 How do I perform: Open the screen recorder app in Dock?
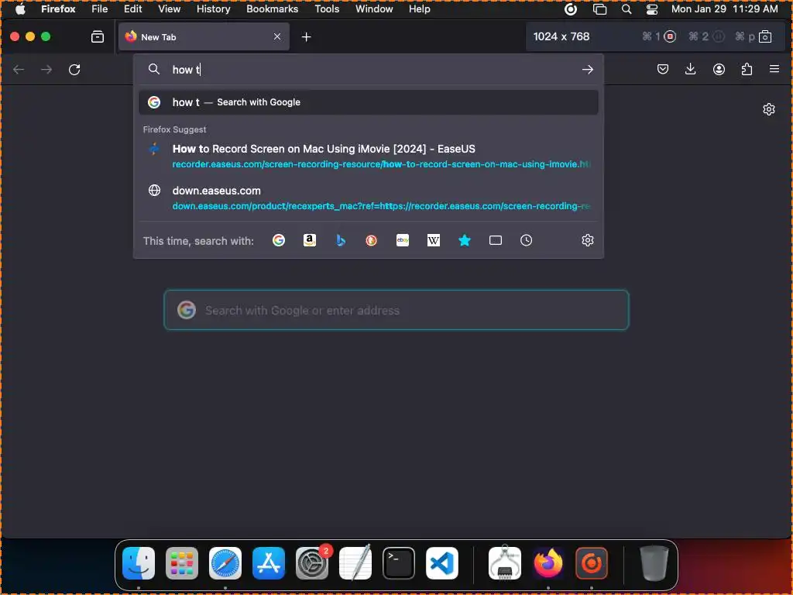coord(591,563)
